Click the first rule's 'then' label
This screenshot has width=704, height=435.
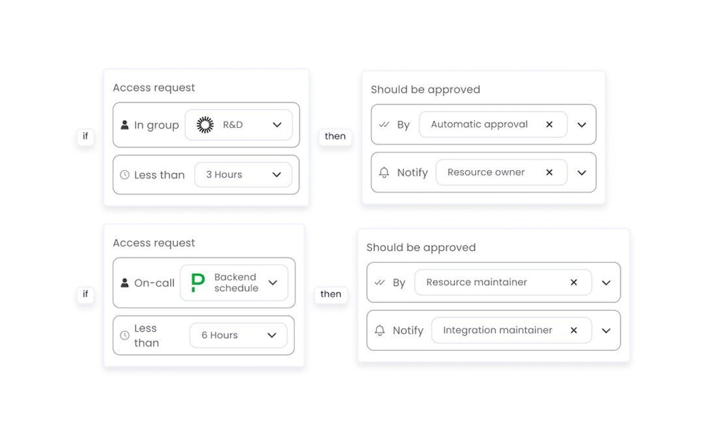click(x=335, y=136)
